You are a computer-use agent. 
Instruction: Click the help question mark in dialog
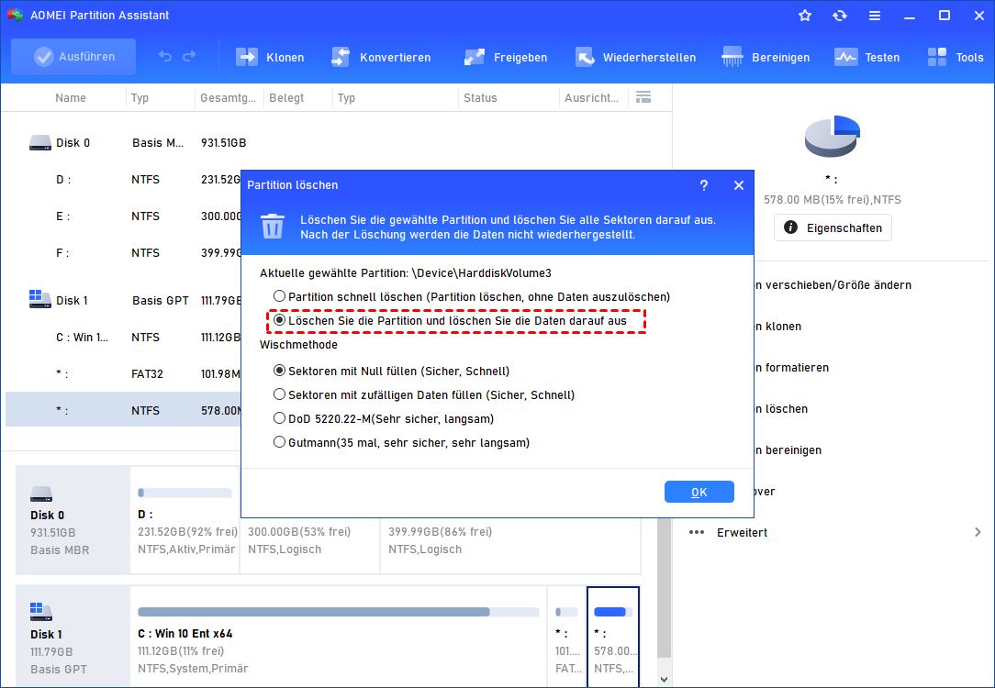[704, 185]
